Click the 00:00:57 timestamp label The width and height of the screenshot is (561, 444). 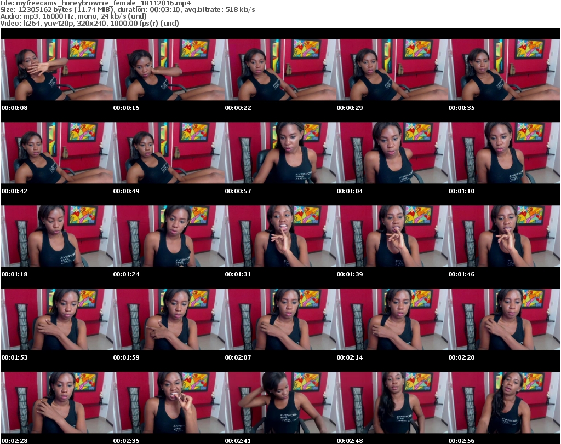pos(238,191)
